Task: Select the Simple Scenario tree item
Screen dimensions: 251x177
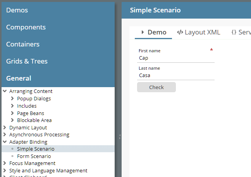Action: tap(35, 149)
